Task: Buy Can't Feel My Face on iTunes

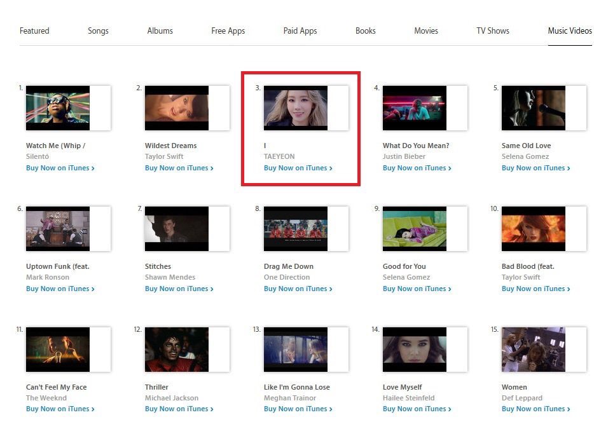Action: tap(60, 409)
